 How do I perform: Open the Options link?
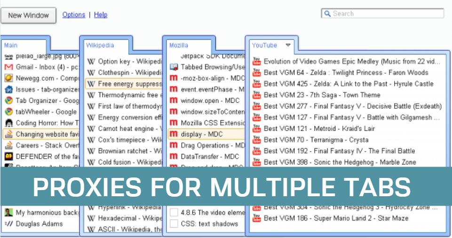(x=74, y=15)
